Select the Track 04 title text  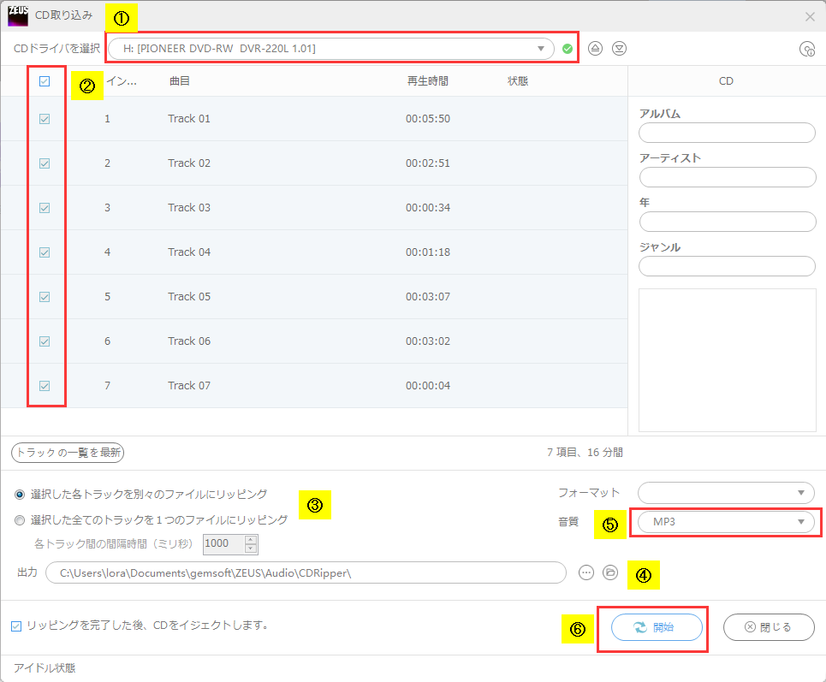189,252
